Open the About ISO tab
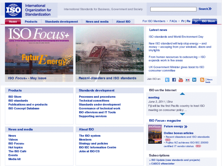 (123, 22)
